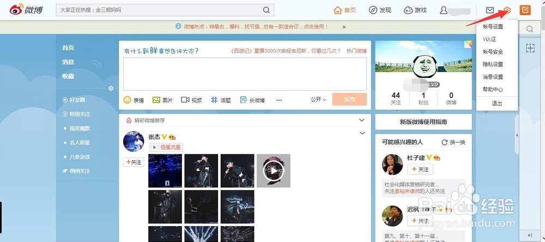View the 44 关注 following count
The width and height of the screenshot is (545, 242).
pyautogui.click(x=396, y=98)
